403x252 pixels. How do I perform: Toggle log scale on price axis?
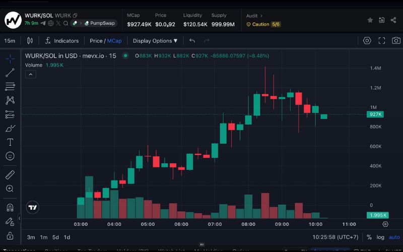click(x=380, y=237)
